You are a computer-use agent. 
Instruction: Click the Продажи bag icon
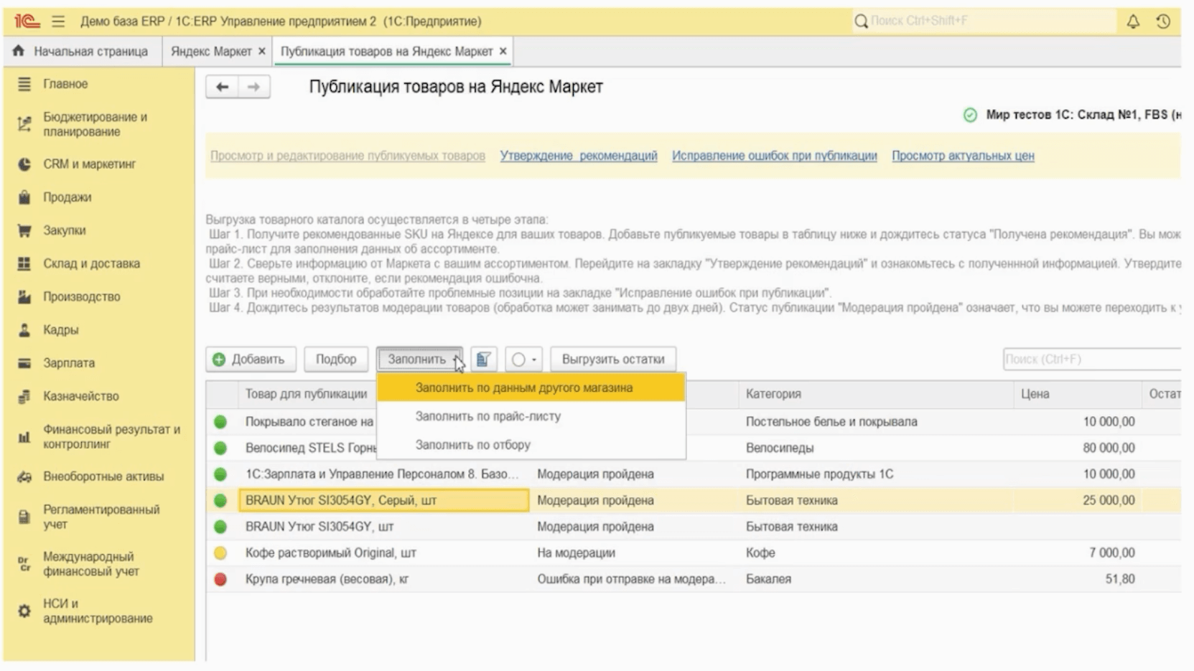tap(24, 197)
